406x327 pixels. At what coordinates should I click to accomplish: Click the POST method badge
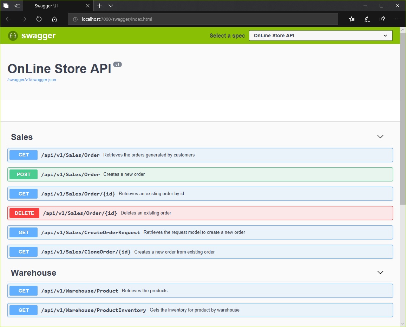point(24,174)
